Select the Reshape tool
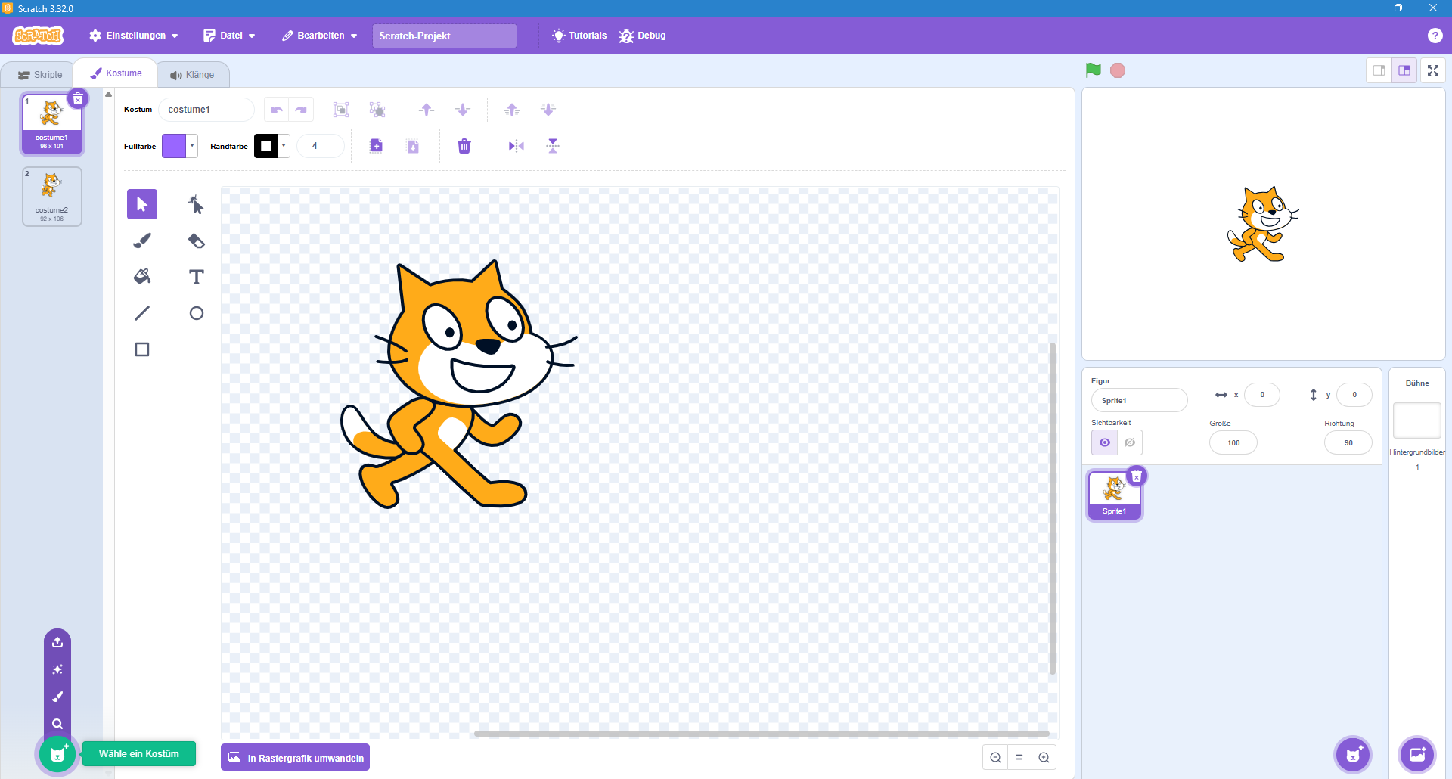The height and width of the screenshot is (779, 1452). pos(197,204)
